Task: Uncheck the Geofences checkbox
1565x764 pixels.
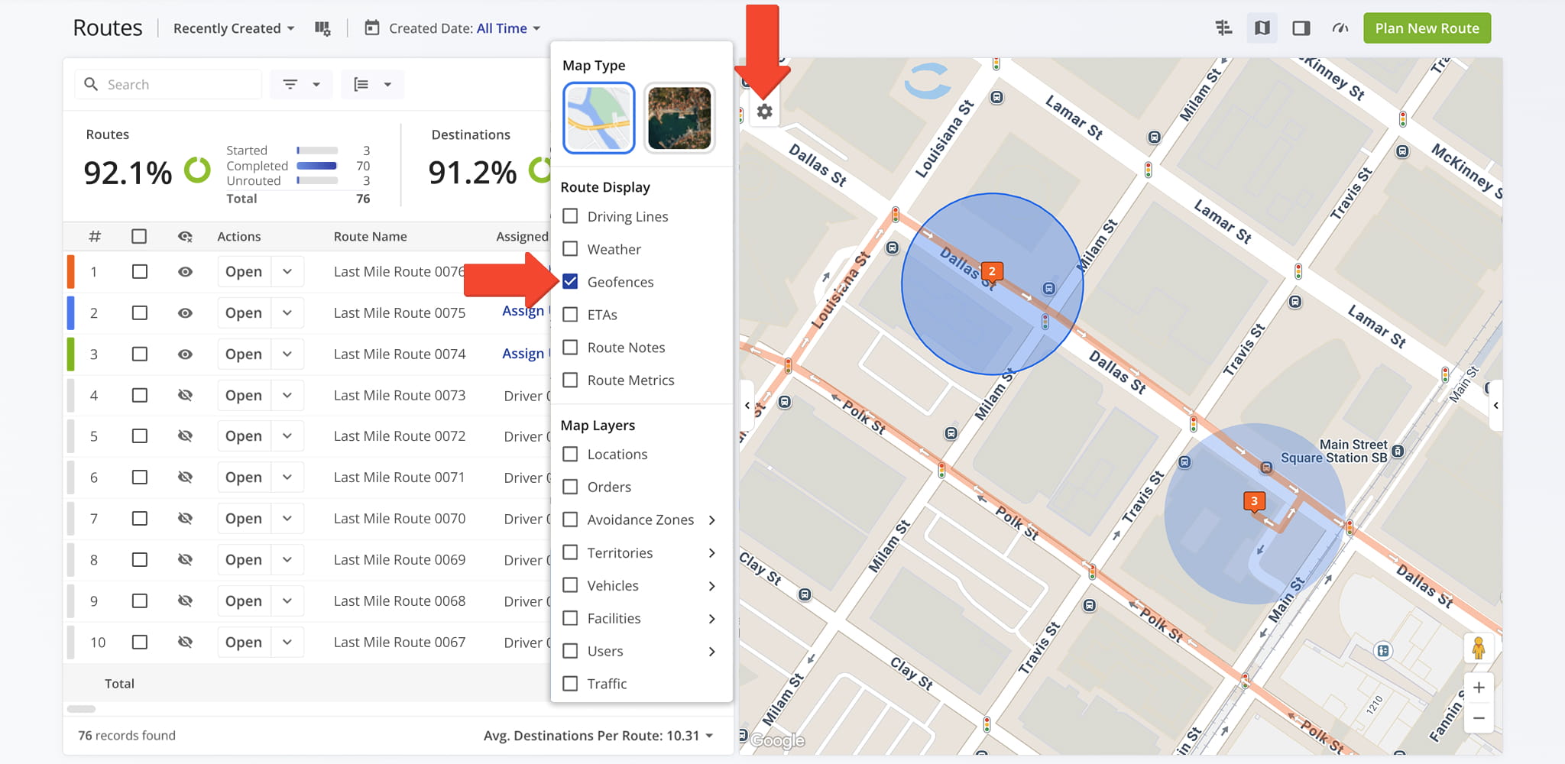Action: click(570, 282)
